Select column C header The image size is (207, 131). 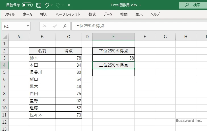point(68,37)
